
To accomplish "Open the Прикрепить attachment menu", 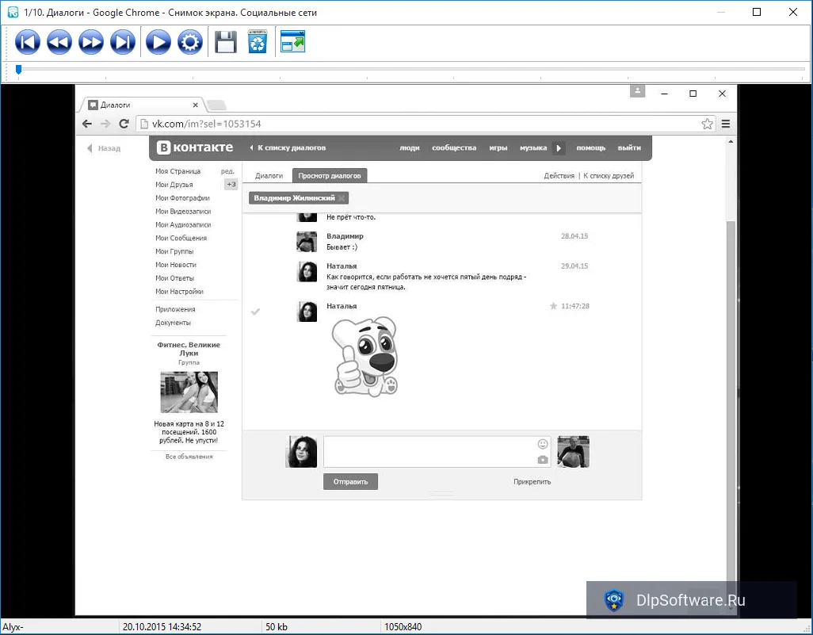I will click(x=532, y=482).
